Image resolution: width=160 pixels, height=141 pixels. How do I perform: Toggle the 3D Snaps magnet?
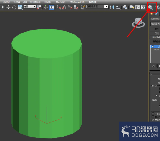pyautogui.click(x=59, y=7)
